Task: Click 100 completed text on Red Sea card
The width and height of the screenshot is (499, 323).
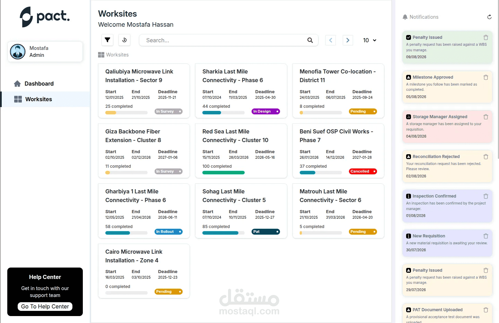Action: [x=217, y=166]
